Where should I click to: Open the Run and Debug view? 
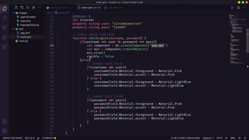4,37
